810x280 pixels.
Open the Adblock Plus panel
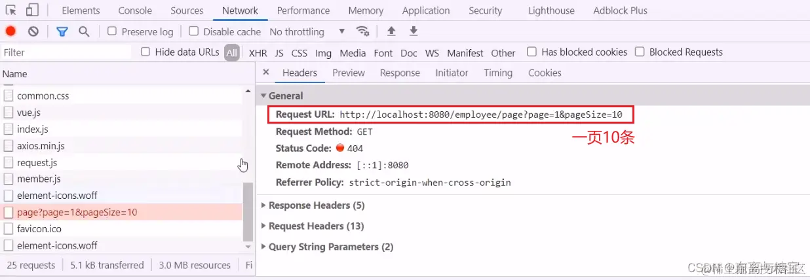[620, 10]
